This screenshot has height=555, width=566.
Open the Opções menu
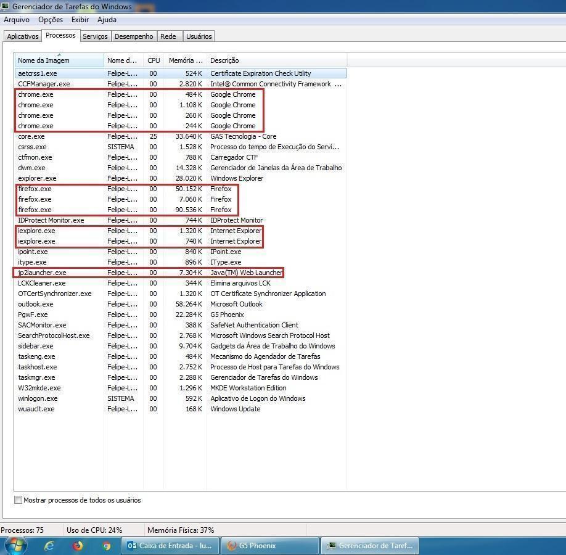[51, 20]
